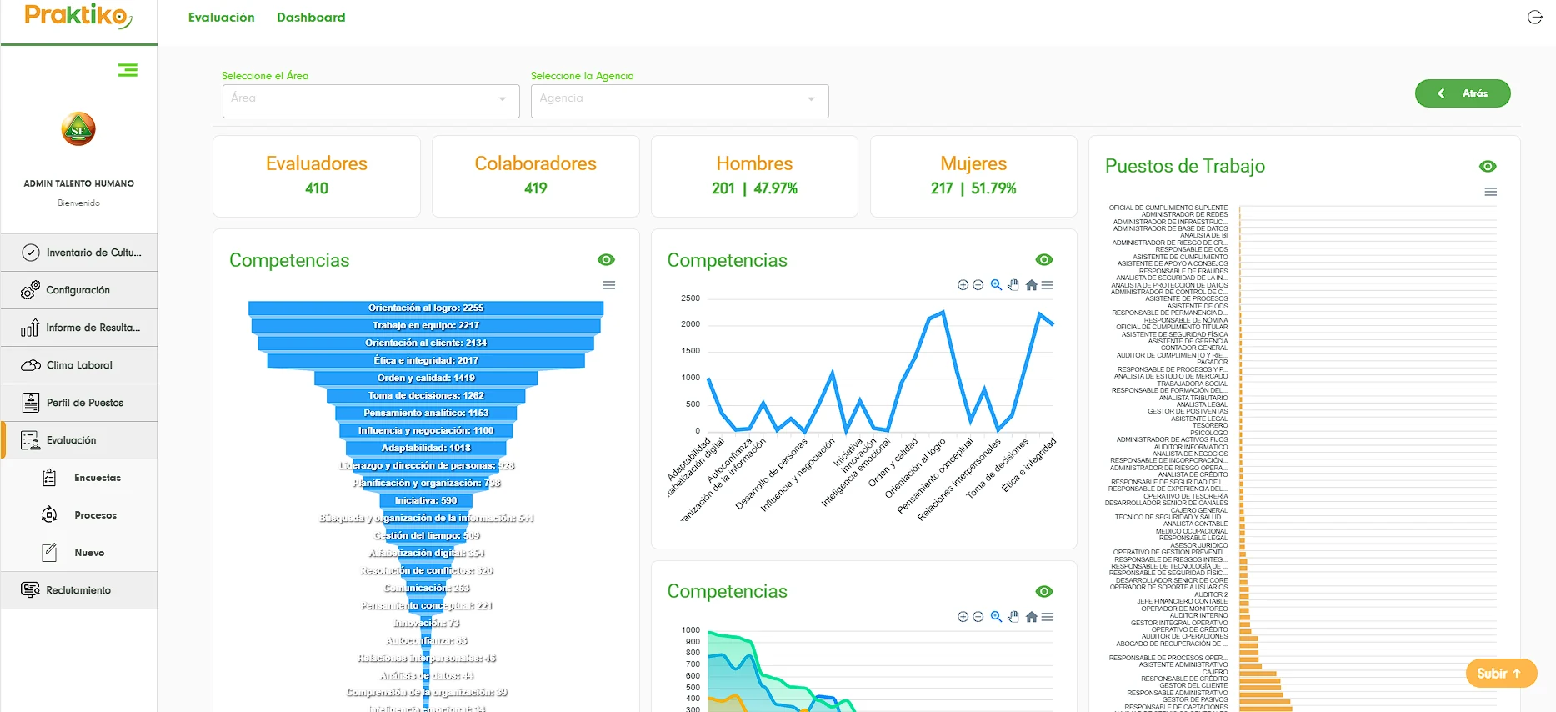Click the Evaluadores 410 card
Image resolution: width=1556 pixels, height=712 pixels.
(317, 176)
